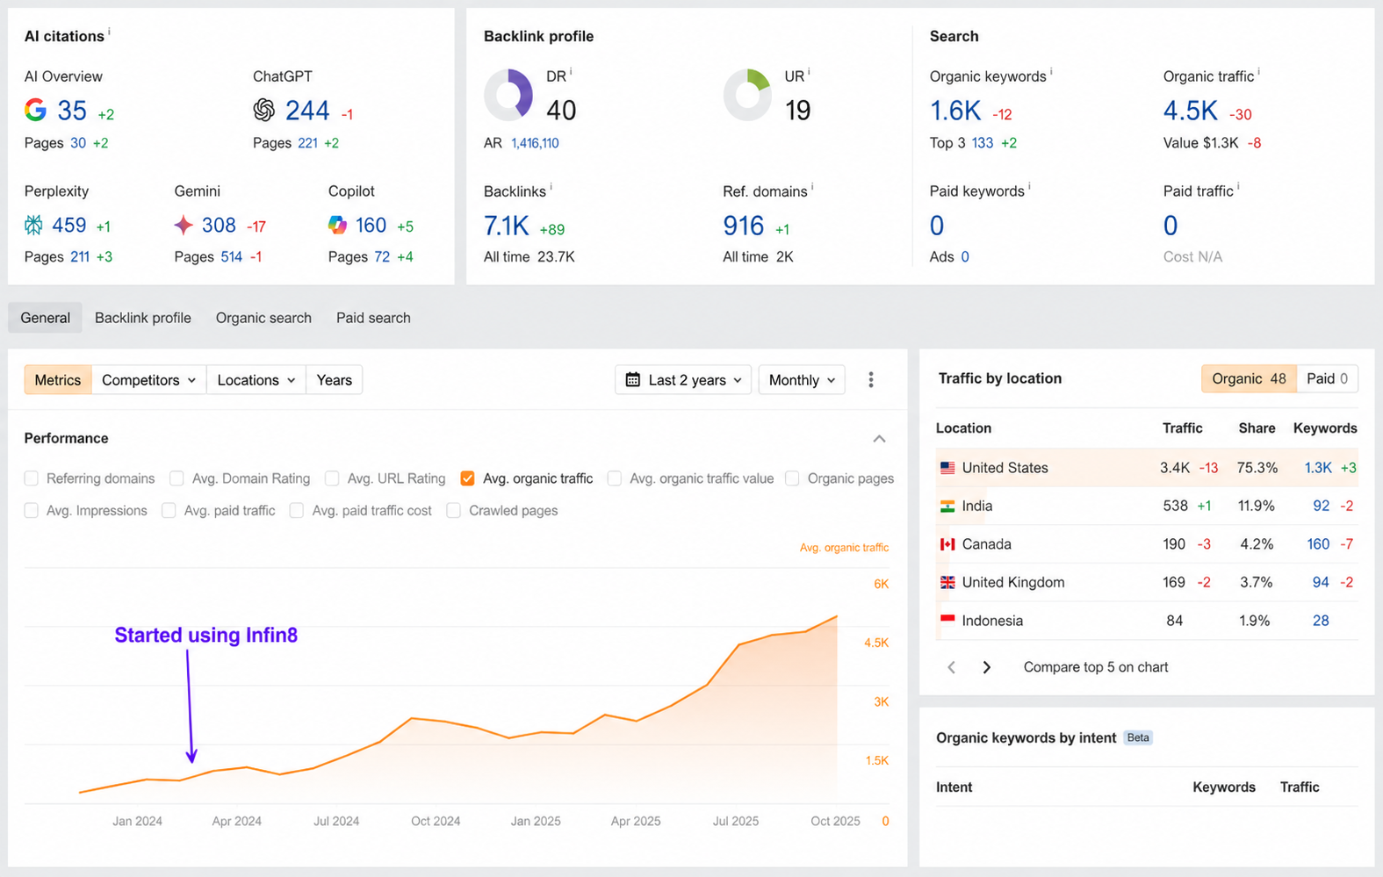This screenshot has height=877, width=1383.
Task: Open the Competitors dropdown
Action: pyautogui.click(x=148, y=380)
